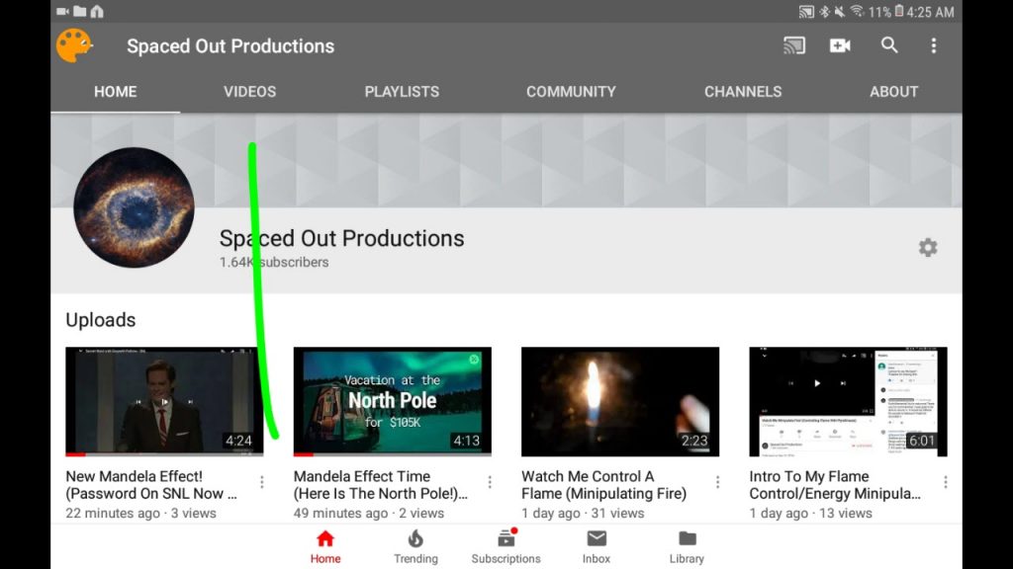Switch to the HOME tab
Viewport: 1013px width, 569px height.
115,92
